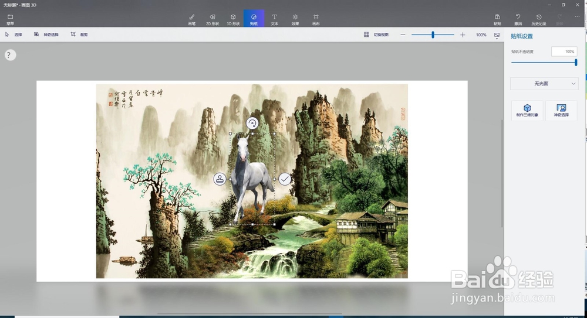This screenshot has height=318, width=587.
Task: Choose 神奇选择 in the secondary toolbar
Action: click(46, 35)
